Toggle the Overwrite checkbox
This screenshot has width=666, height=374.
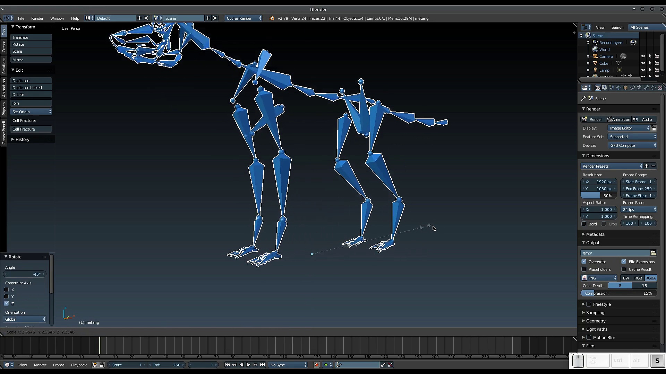tap(584, 261)
